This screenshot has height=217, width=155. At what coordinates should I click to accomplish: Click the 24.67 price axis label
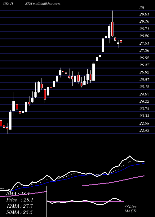coord(144,94)
